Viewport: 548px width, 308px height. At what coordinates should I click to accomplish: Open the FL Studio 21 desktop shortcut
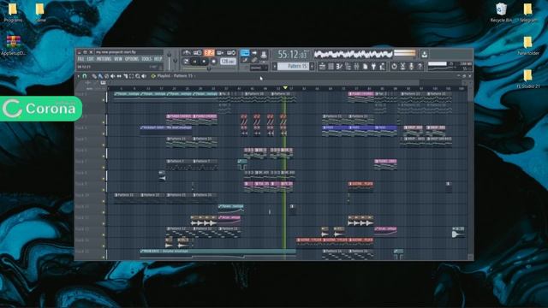coord(527,78)
